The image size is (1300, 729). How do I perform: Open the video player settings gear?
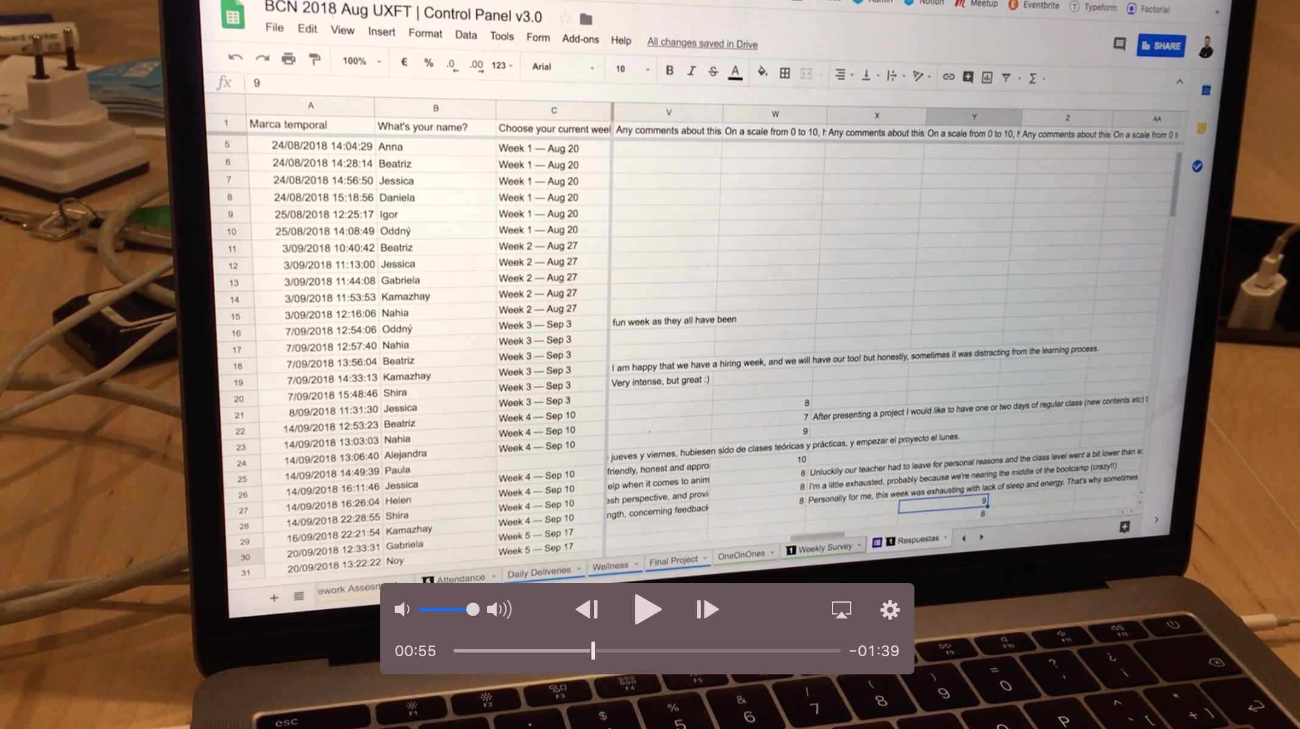pos(890,609)
